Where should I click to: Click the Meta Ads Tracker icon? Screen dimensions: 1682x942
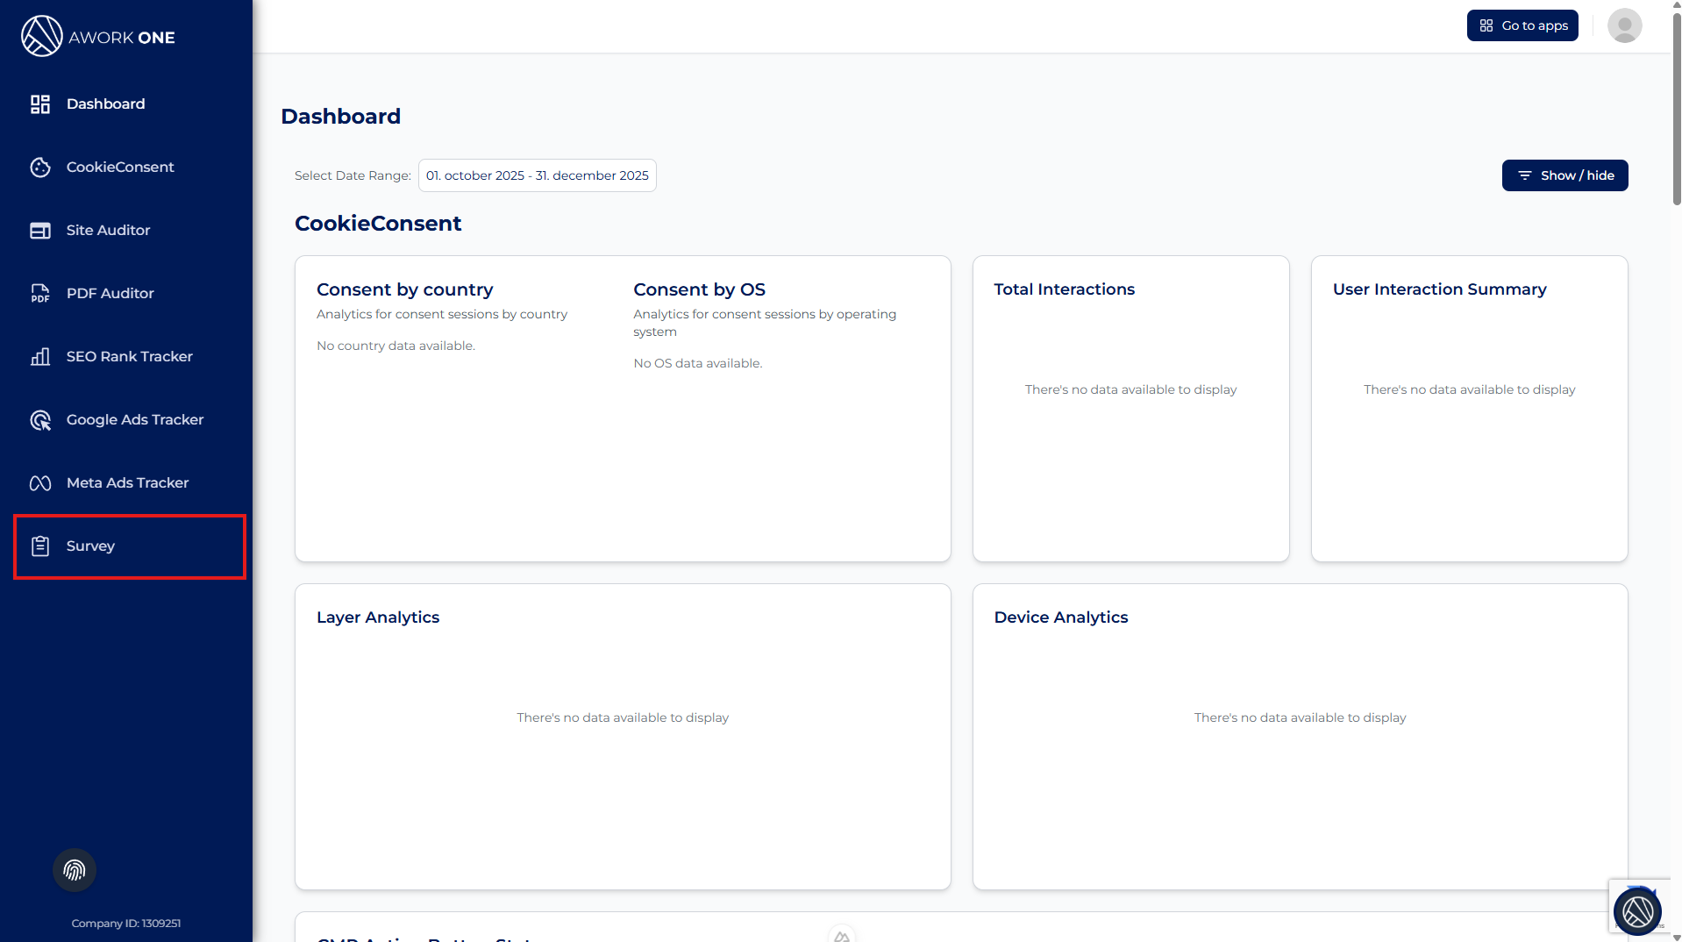click(x=40, y=483)
